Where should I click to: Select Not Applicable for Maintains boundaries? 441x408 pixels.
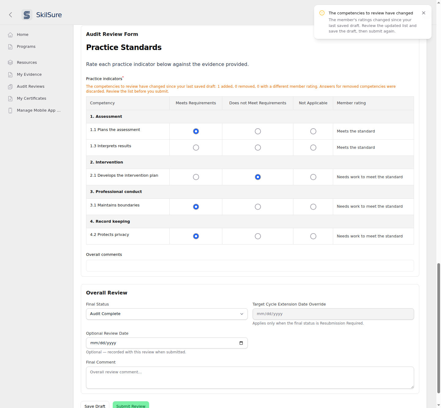[313, 207]
